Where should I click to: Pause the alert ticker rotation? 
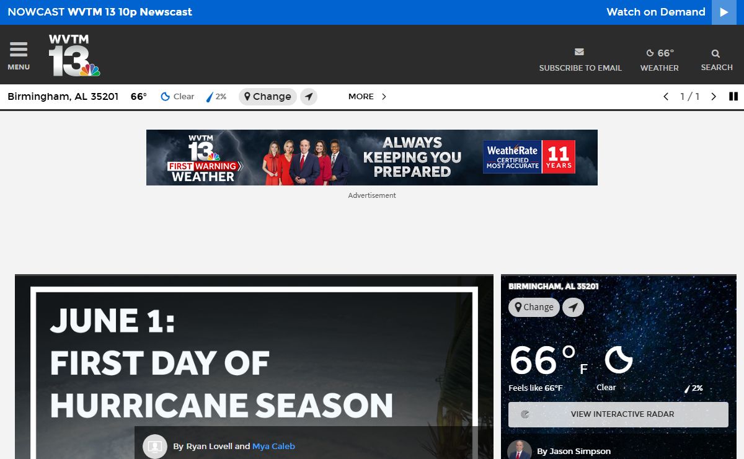click(733, 97)
